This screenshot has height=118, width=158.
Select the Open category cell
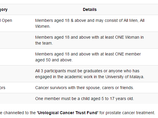coord(6,20)
